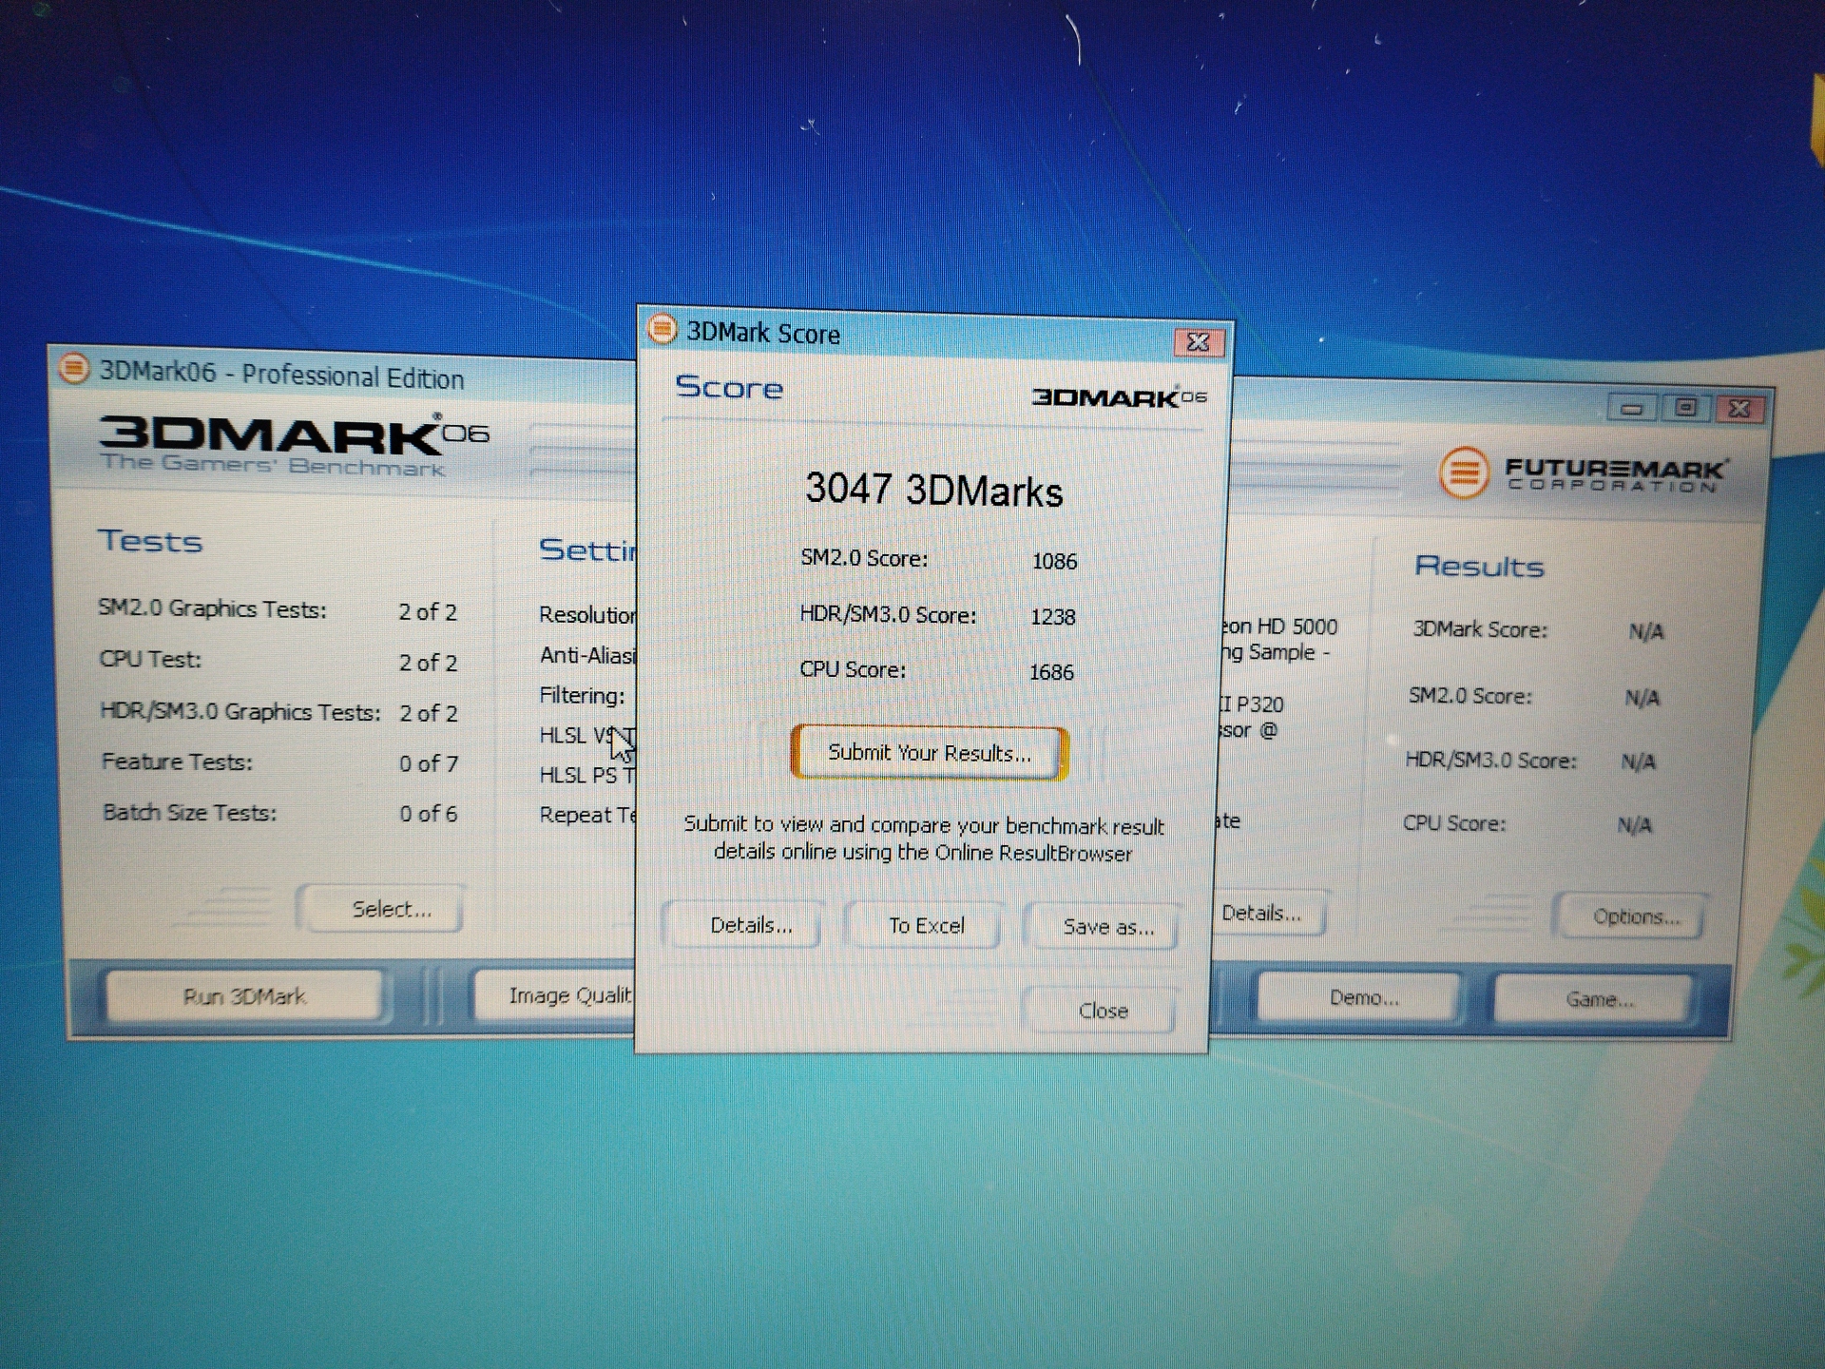Click the 3DMark06 main window title icon
Image resolution: width=1825 pixels, height=1369 pixels.
tap(73, 369)
